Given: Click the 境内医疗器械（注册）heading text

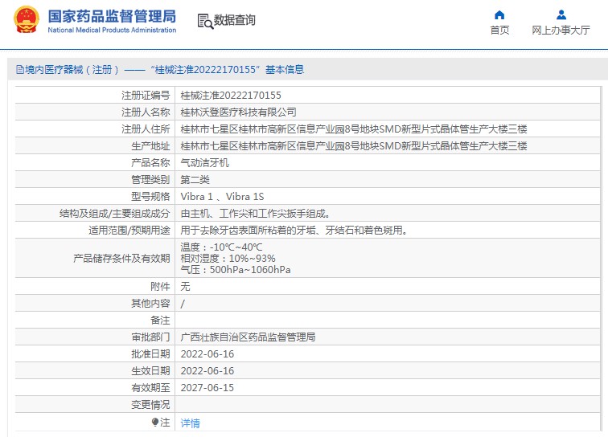Looking at the screenshot, I should pos(72,70).
